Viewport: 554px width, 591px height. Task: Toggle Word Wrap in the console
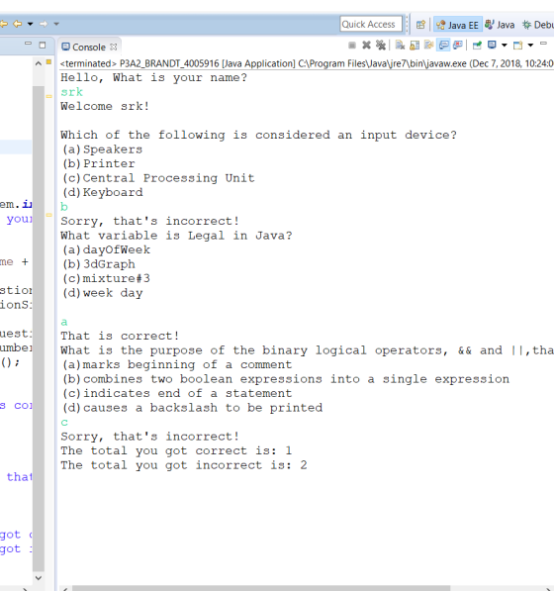click(x=428, y=46)
